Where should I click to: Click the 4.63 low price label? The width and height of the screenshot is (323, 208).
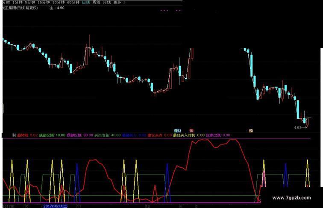(x=298, y=128)
